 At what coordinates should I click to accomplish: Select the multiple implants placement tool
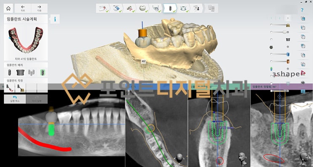(31, 72)
